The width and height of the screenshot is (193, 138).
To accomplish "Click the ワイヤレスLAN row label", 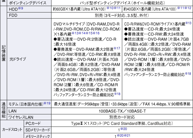I will (21, 117).
